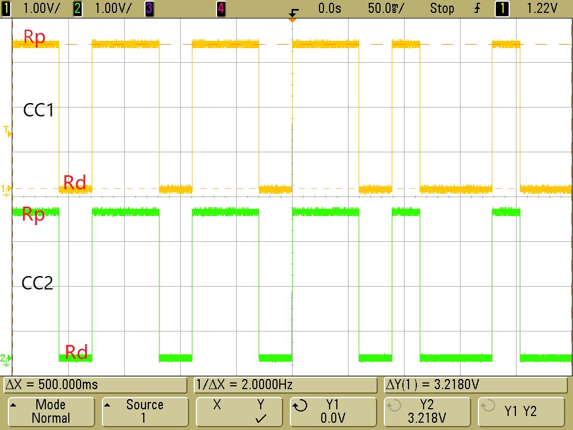Select the channel 1 indicator badge
The width and height of the screenshot is (573, 430).
(x=6, y=8)
